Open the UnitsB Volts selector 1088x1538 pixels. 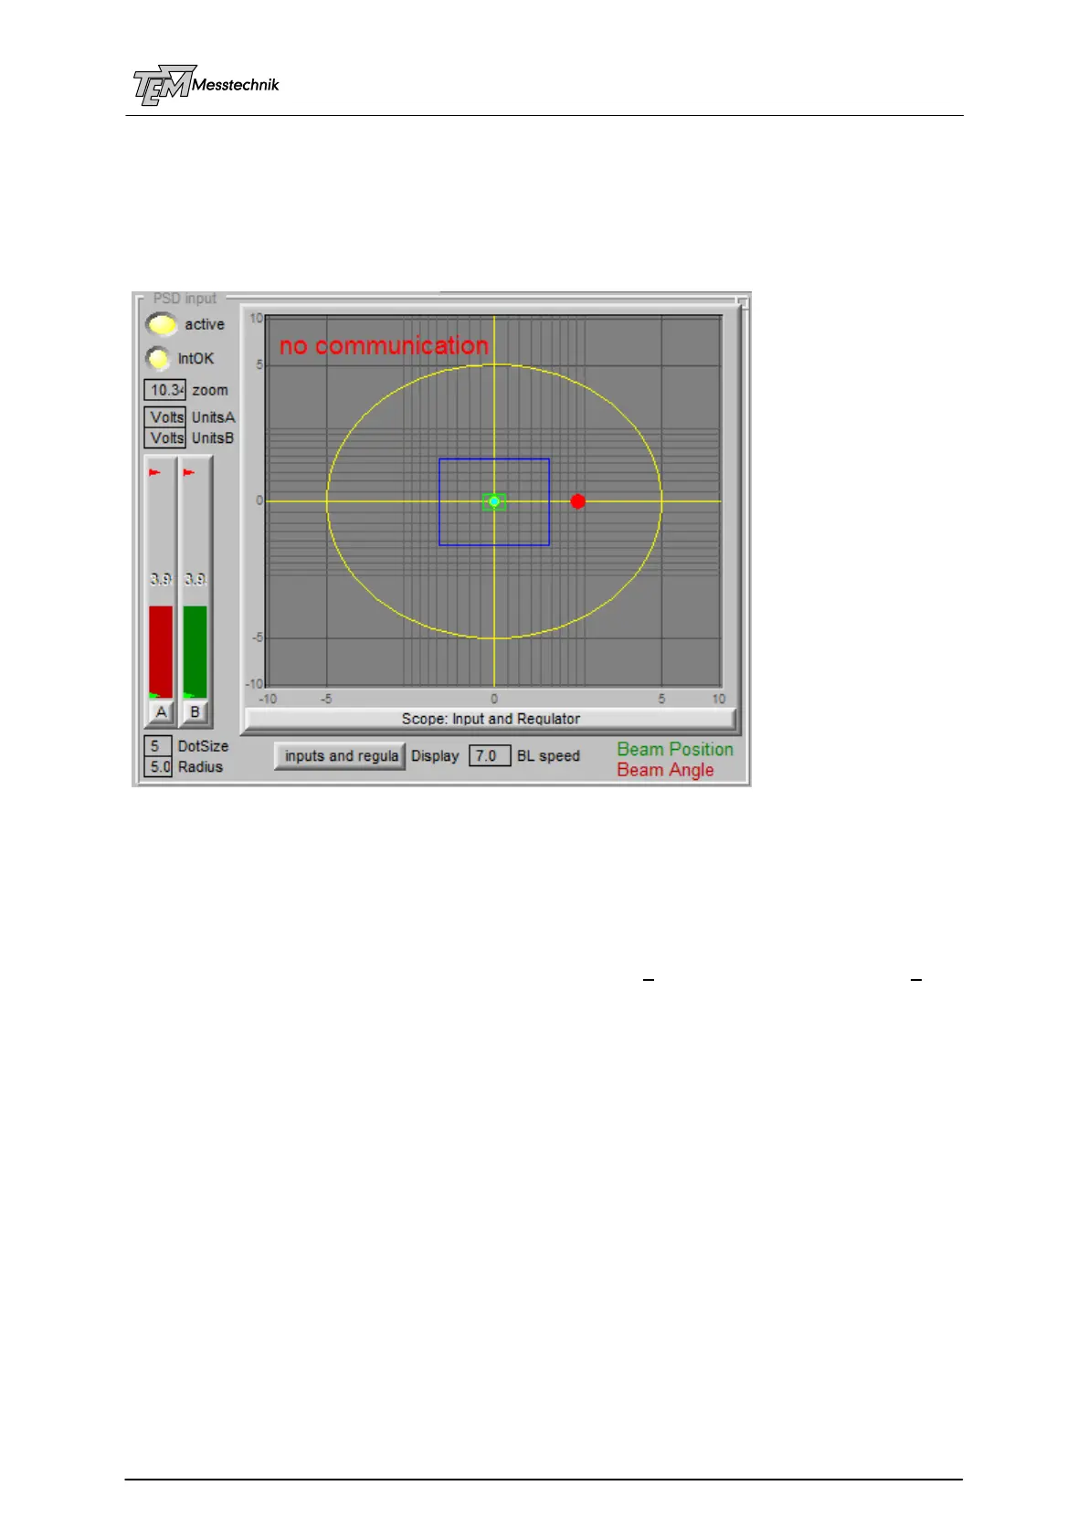(x=164, y=438)
